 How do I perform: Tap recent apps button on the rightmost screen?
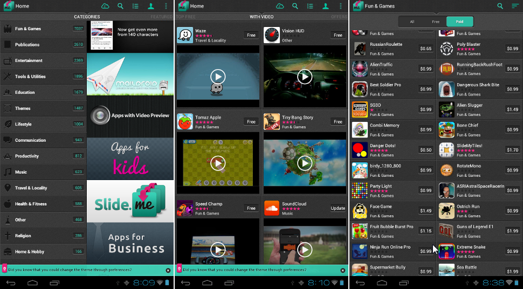click(x=404, y=283)
